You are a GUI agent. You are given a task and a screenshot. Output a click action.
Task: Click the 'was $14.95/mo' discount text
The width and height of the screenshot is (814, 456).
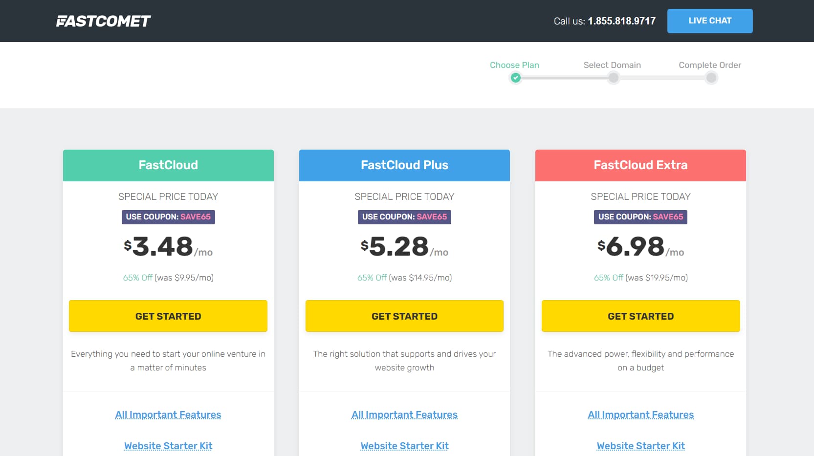click(420, 278)
